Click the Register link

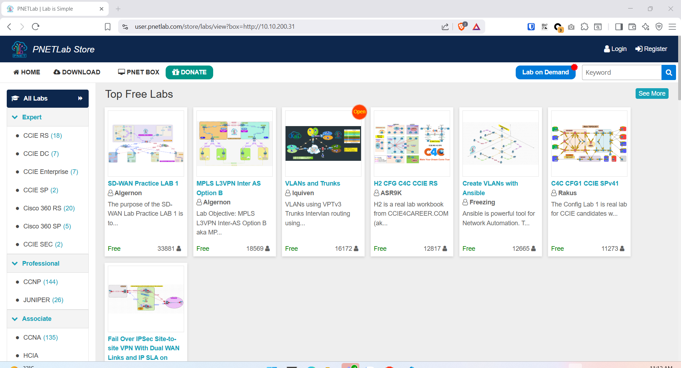tap(651, 49)
